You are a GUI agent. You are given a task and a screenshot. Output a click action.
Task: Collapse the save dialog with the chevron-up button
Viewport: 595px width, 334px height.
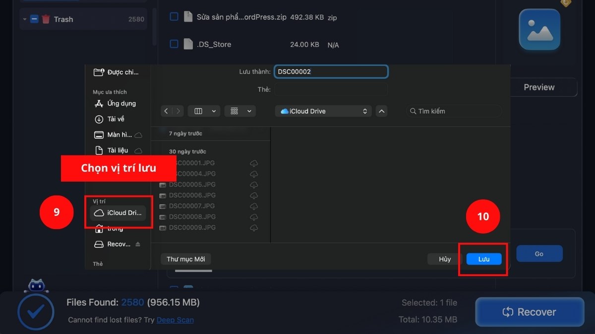[381, 111]
